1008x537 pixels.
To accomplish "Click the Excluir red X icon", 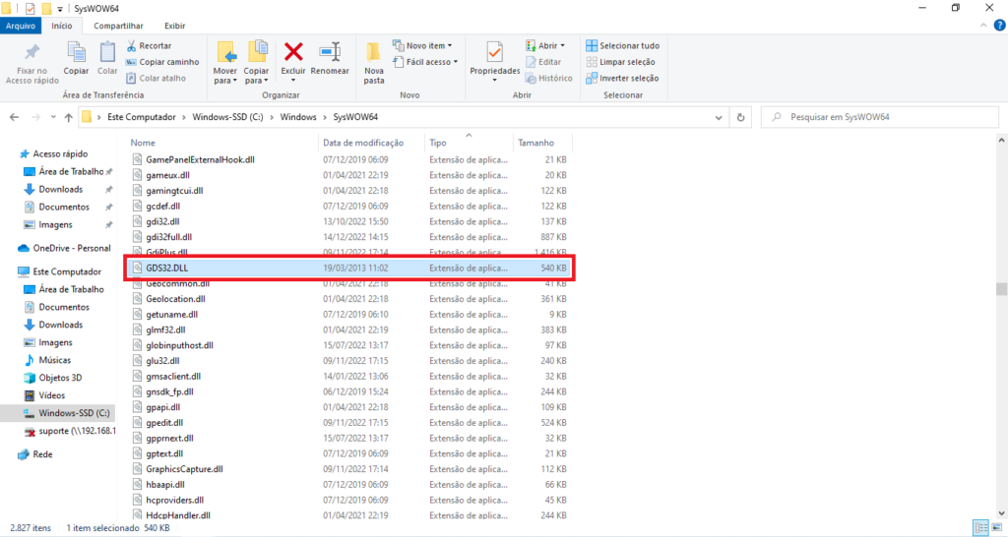I will [x=293, y=52].
